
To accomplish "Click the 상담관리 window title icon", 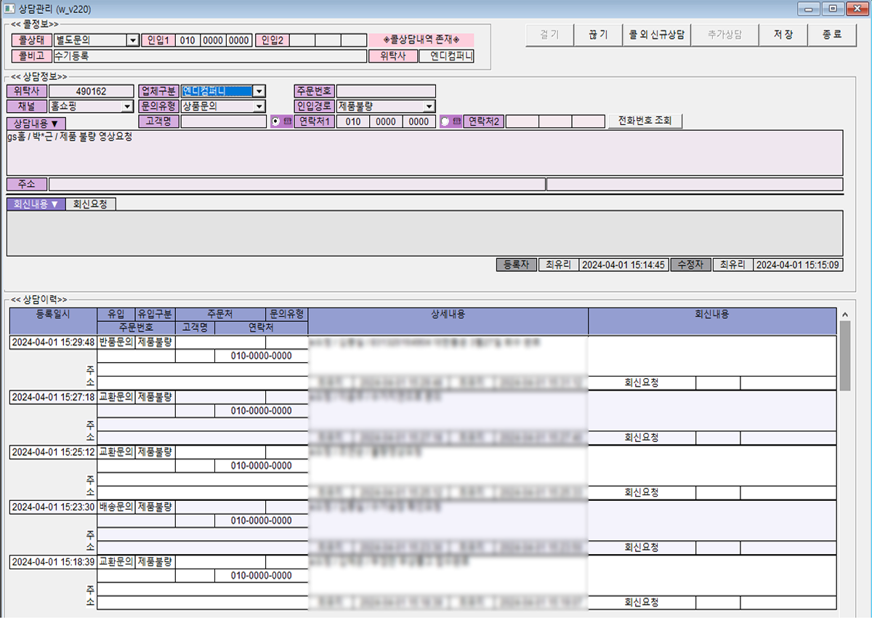I will point(9,9).
